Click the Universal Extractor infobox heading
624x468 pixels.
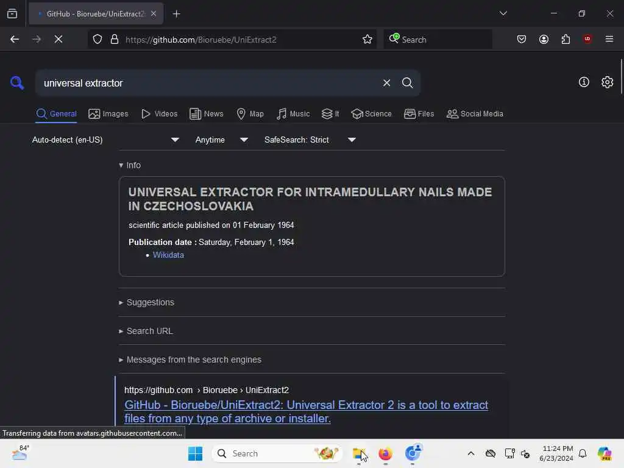pyautogui.click(x=310, y=199)
